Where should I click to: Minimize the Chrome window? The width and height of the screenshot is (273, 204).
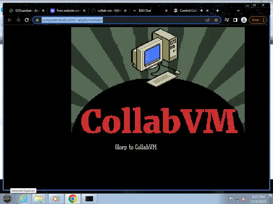point(248,5)
